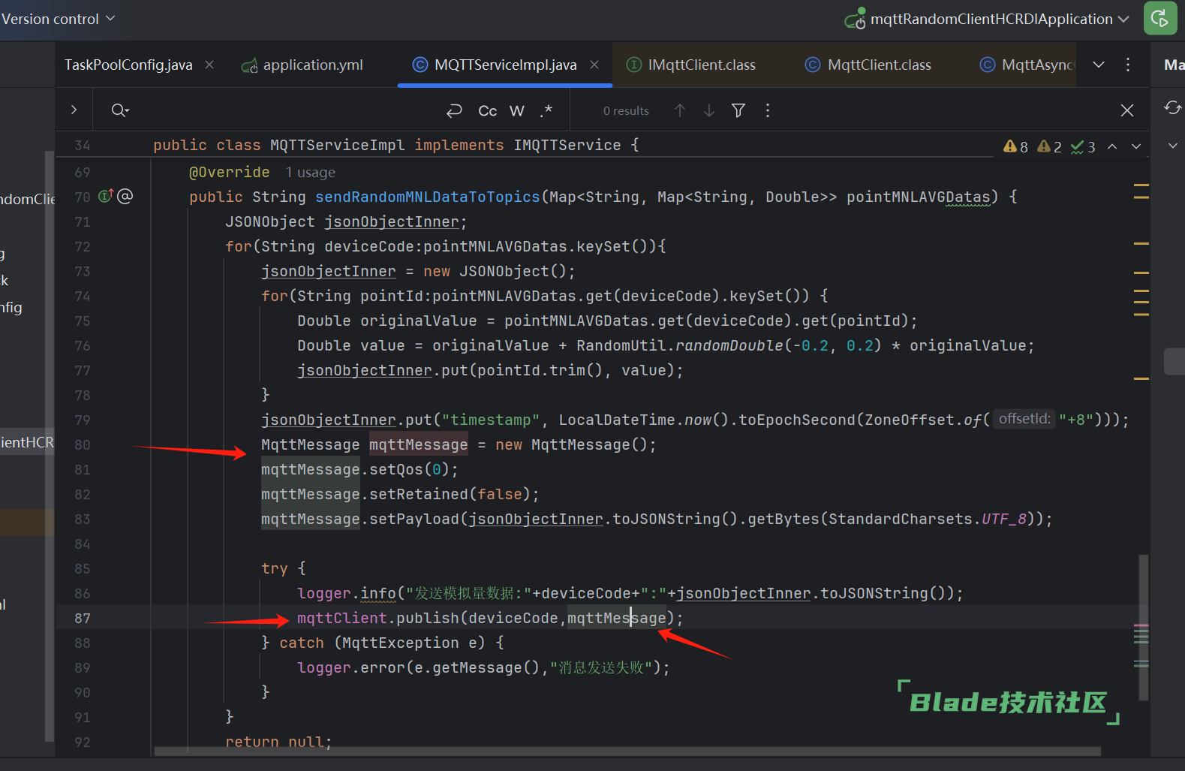Click the editor vertical scrollbar thumb
This screenshot has width=1185, height=771.
point(1144,627)
